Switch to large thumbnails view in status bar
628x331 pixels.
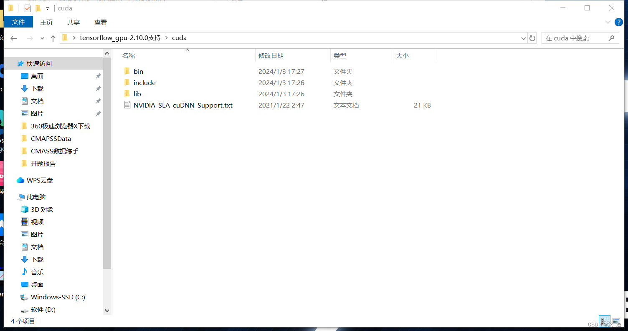[x=617, y=321]
